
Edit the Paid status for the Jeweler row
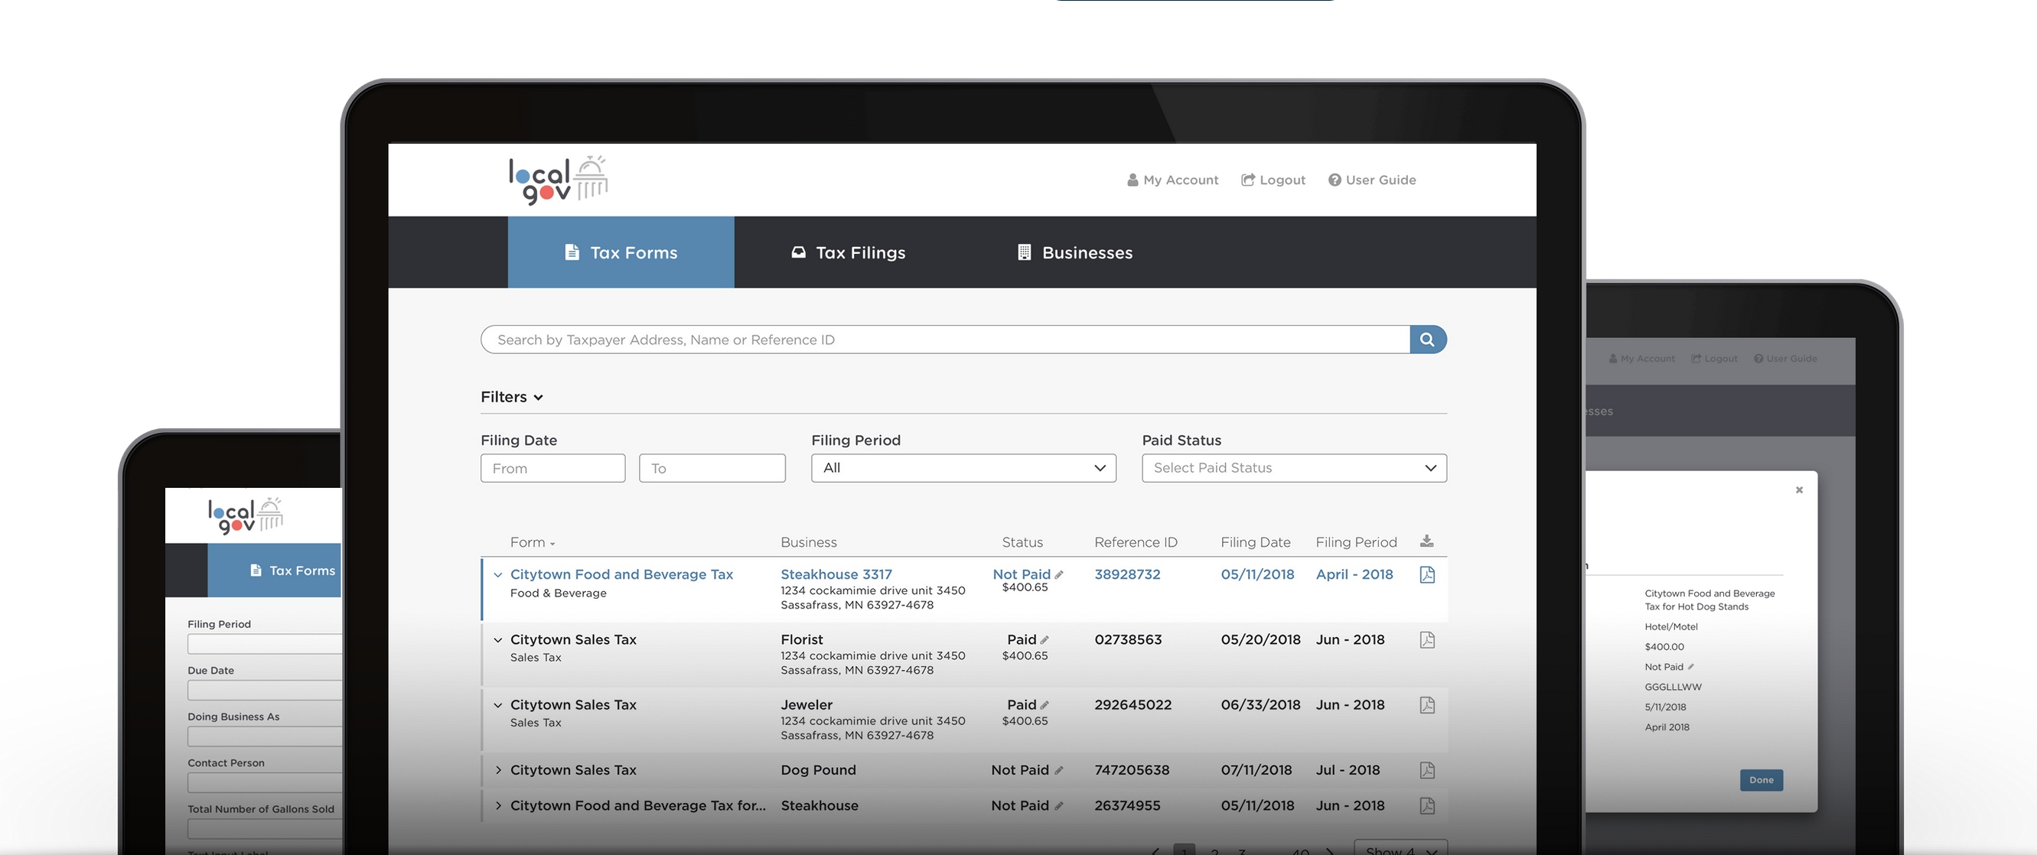[1045, 704]
